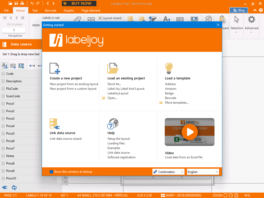Image resolution: width=264 pixels, height=198 pixels.
Task: Play the Load data from Excel video
Action: 189,132
